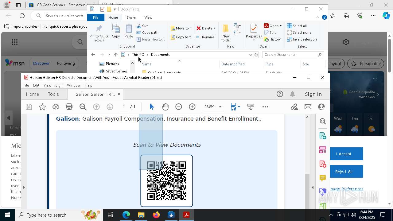Open Properties in Explorer ribbon
Viewport: 393px width, 221px height.
click(254, 33)
